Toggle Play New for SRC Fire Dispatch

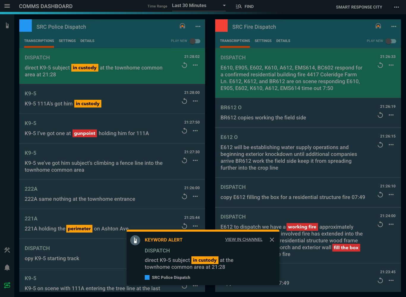[391, 41]
